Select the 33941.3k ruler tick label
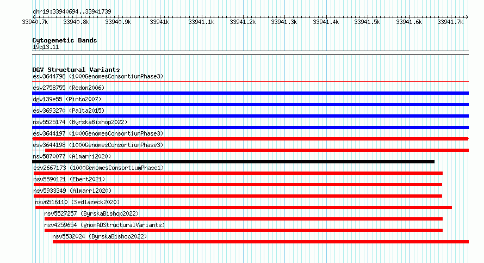484x263 pixels. [x=284, y=22]
